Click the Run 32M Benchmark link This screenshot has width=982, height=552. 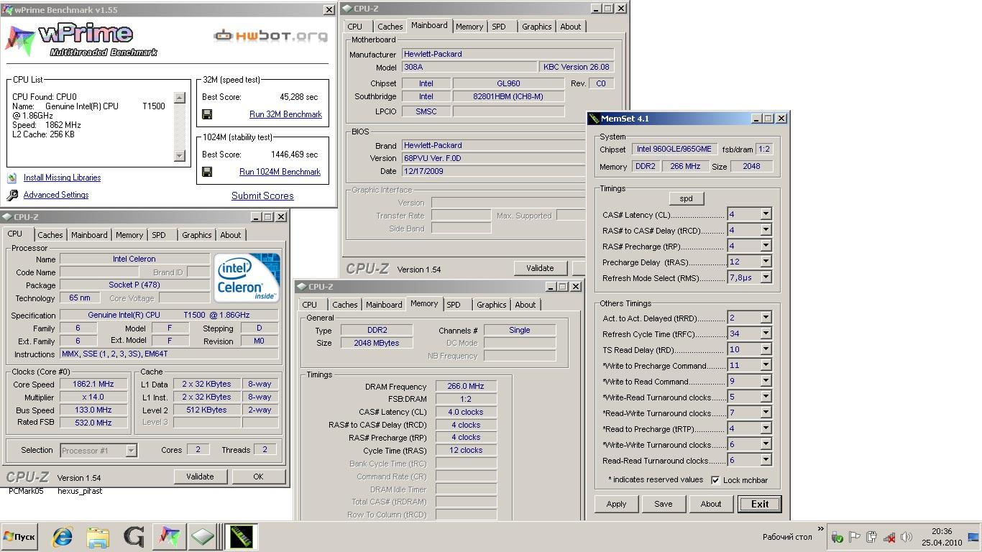(x=285, y=114)
